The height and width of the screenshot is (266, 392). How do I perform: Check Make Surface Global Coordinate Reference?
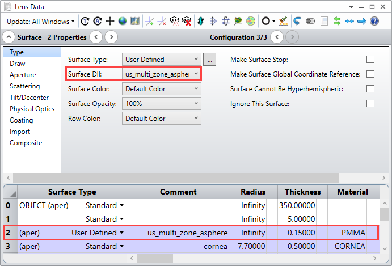pyautogui.click(x=370, y=74)
